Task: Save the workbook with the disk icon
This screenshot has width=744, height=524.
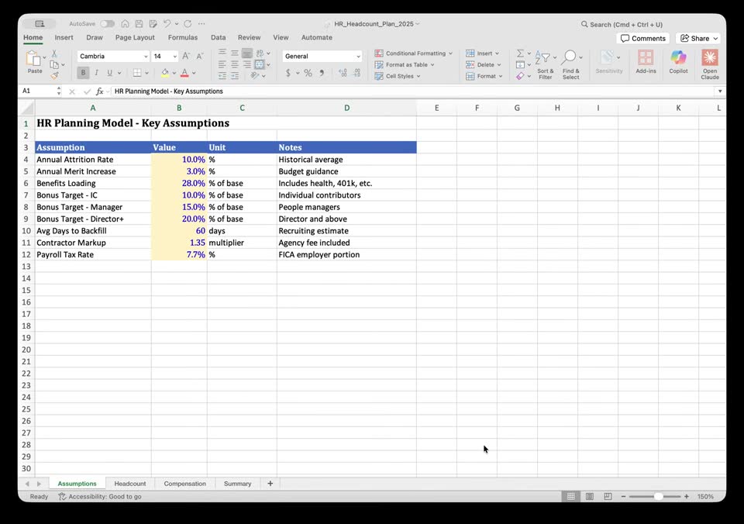Action: pyautogui.click(x=139, y=24)
